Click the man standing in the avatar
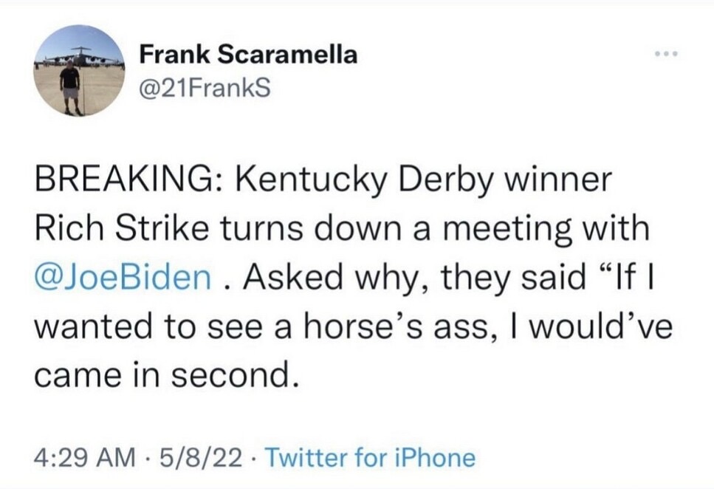This screenshot has height=489, width=714. click(x=71, y=88)
